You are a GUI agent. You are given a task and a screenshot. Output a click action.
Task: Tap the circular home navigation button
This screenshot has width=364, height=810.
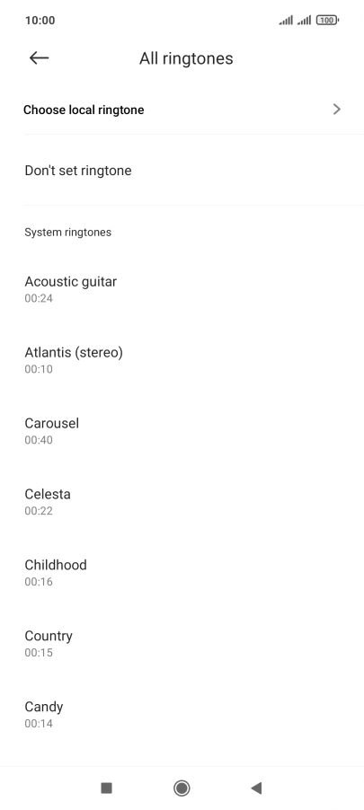point(182,788)
